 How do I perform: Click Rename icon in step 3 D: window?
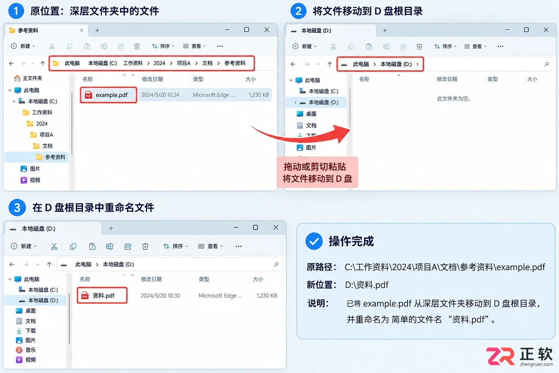tap(110, 246)
